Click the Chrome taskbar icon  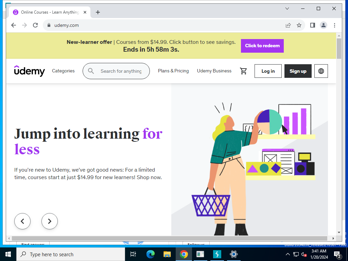[184, 254]
